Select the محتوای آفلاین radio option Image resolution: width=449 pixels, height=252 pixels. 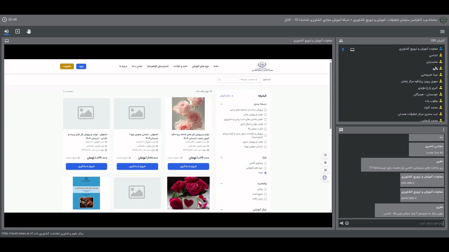point(265,163)
